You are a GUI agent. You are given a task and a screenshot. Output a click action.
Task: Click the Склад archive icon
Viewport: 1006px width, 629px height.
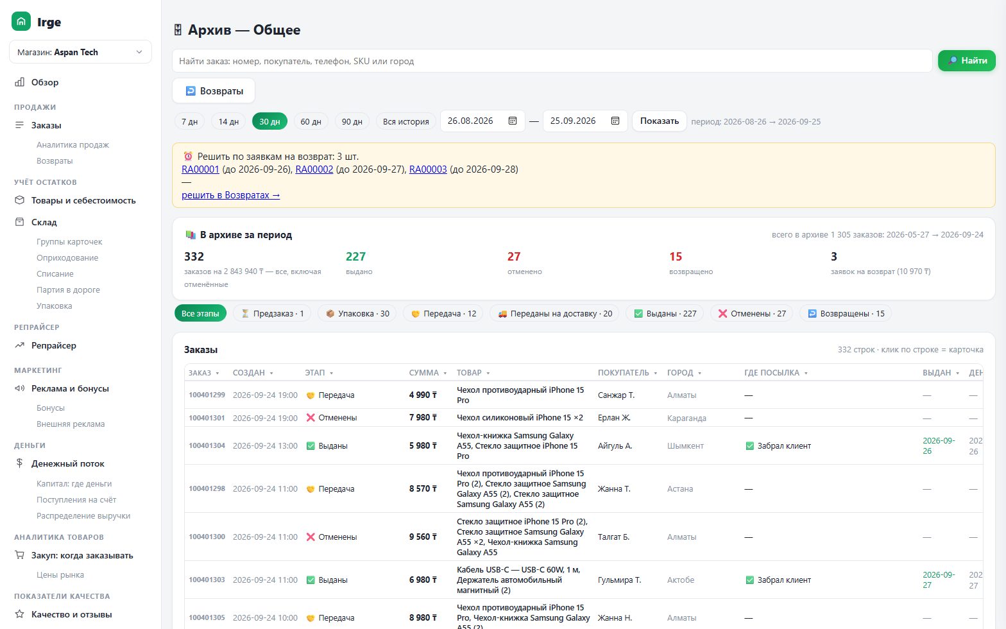point(20,222)
